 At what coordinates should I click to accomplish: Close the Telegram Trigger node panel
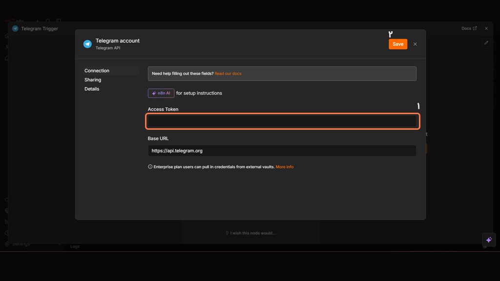click(x=486, y=28)
